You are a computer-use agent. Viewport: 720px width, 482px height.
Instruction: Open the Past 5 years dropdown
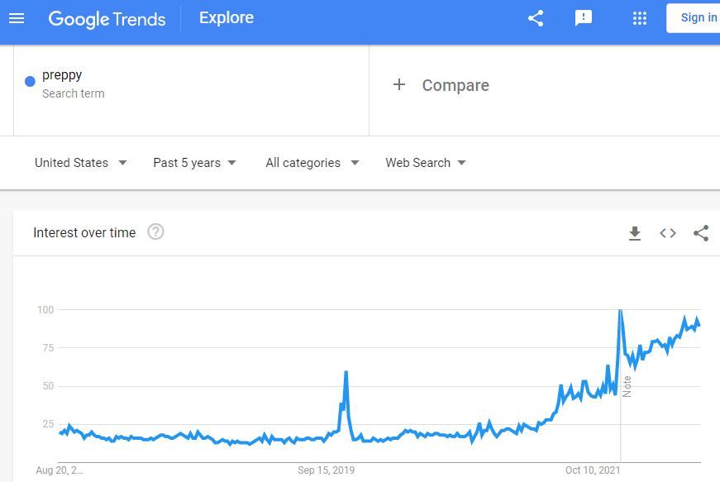(x=194, y=163)
